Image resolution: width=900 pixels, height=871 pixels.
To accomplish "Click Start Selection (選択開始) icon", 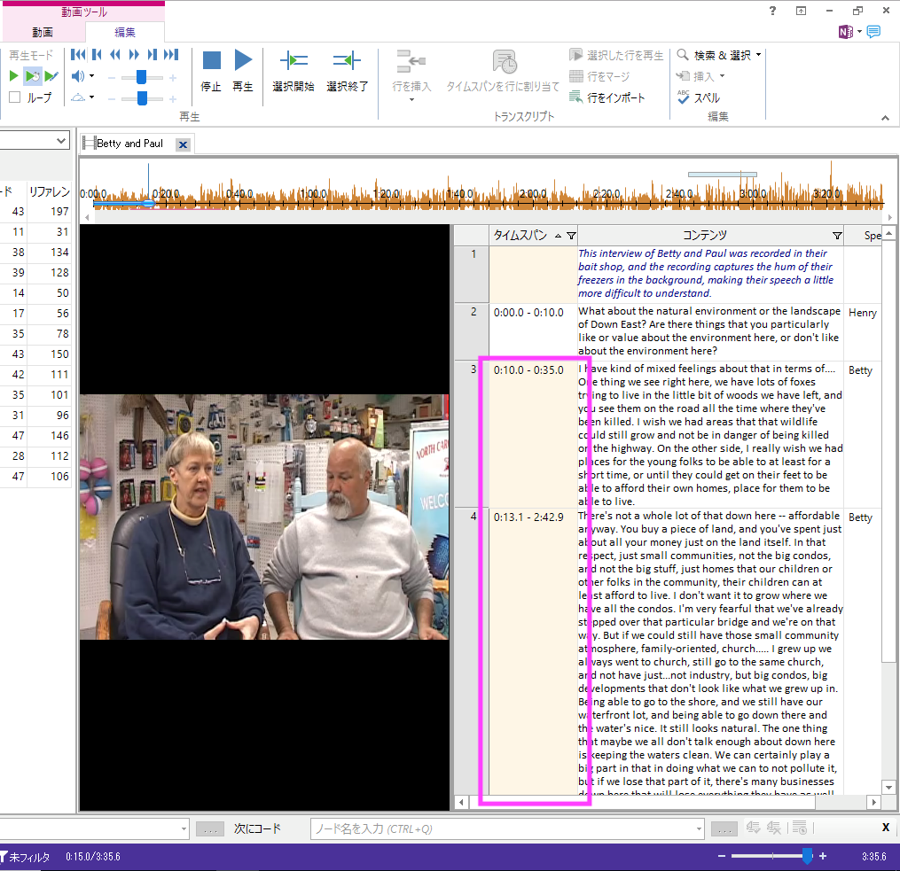I will pyautogui.click(x=293, y=61).
